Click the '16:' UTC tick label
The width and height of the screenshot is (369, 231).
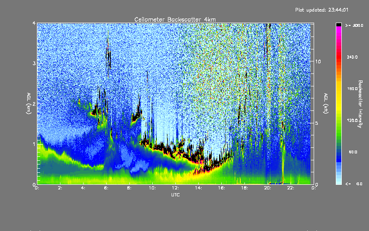point(222,188)
